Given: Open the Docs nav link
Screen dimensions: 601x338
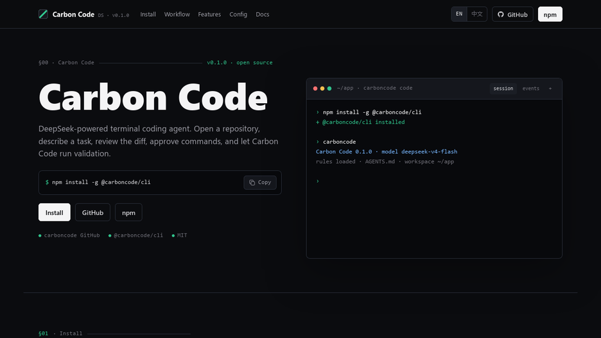Looking at the screenshot, I should pyautogui.click(x=263, y=14).
